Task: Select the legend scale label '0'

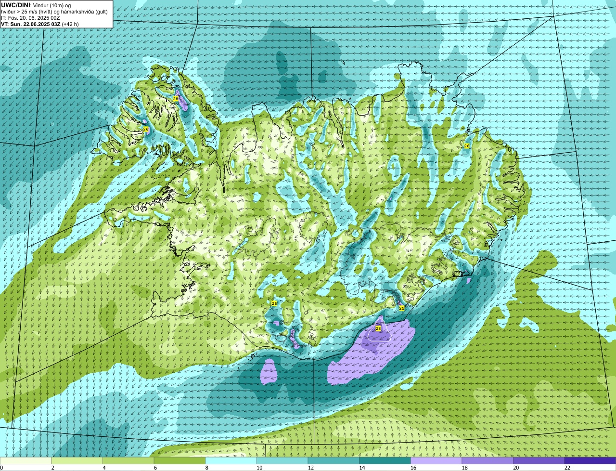Action: (x=2, y=468)
